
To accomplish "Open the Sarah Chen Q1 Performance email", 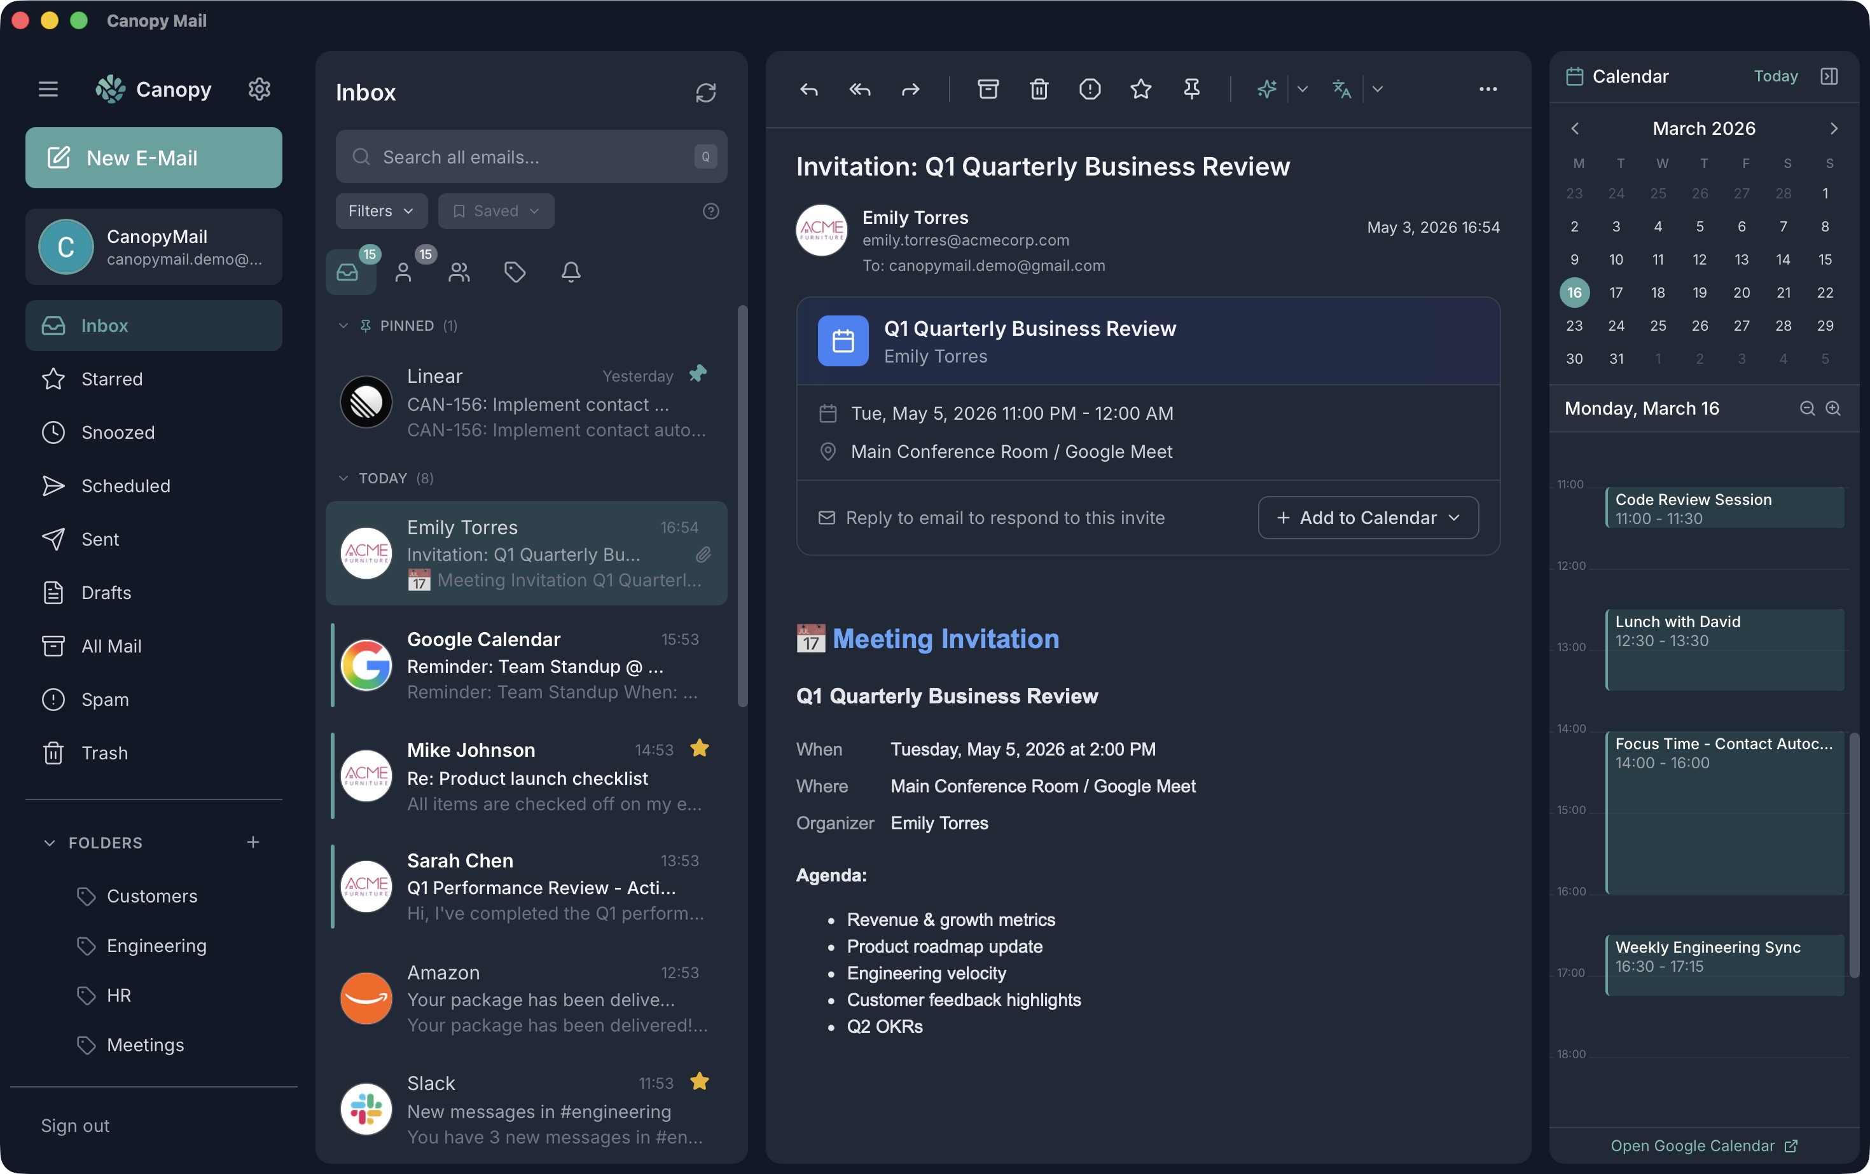I will (x=527, y=887).
